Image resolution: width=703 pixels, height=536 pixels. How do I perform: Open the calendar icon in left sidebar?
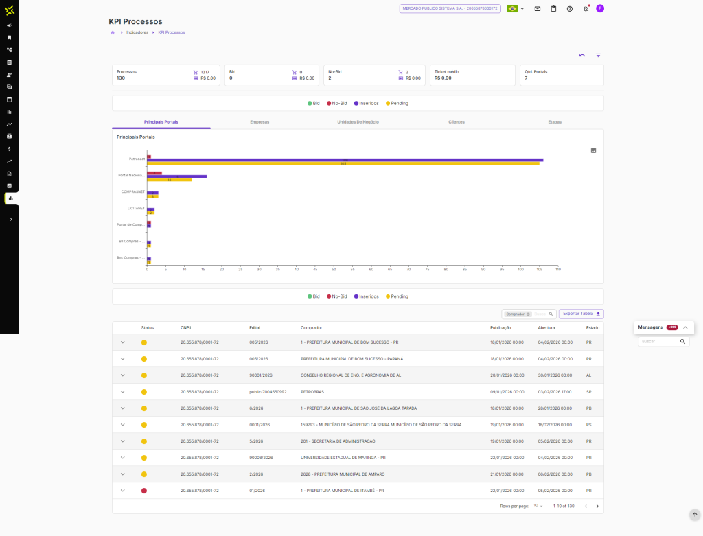point(10,100)
